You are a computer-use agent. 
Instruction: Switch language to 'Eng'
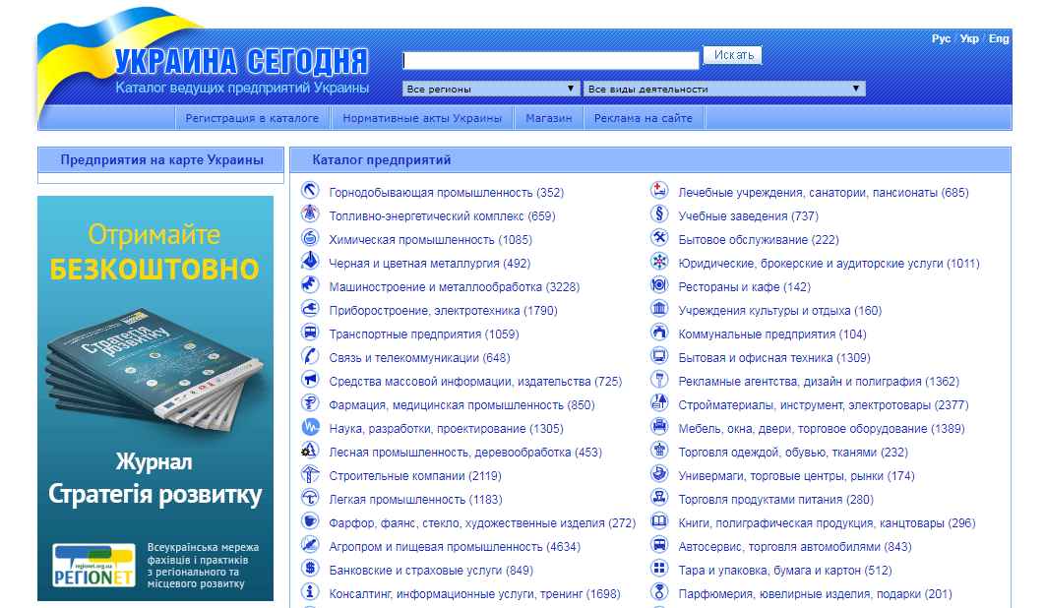999,38
